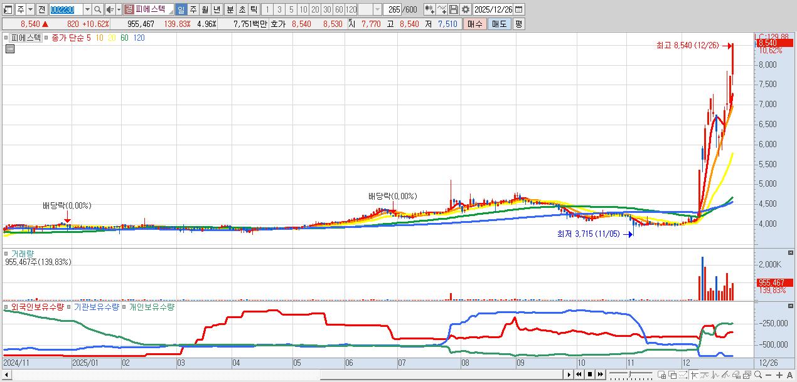
Task: Select the 60 interval button
Action: coord(339,9)
